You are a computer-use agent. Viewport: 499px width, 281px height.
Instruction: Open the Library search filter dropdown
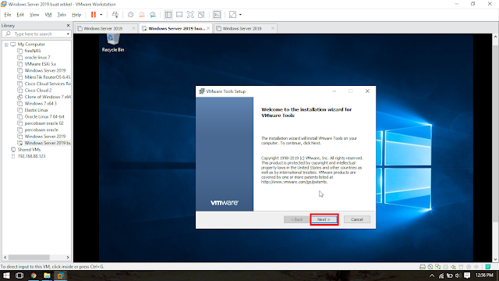tap(68, 34)
